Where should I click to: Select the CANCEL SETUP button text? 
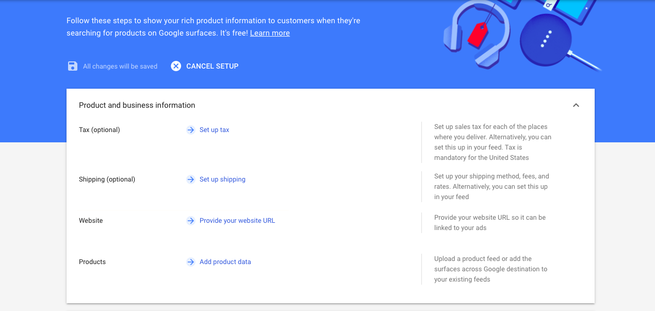pyautogui.click(x=212, y=66)
